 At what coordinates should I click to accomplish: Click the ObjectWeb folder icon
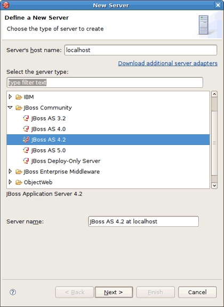pyautogui.click(x=19, y=182)
